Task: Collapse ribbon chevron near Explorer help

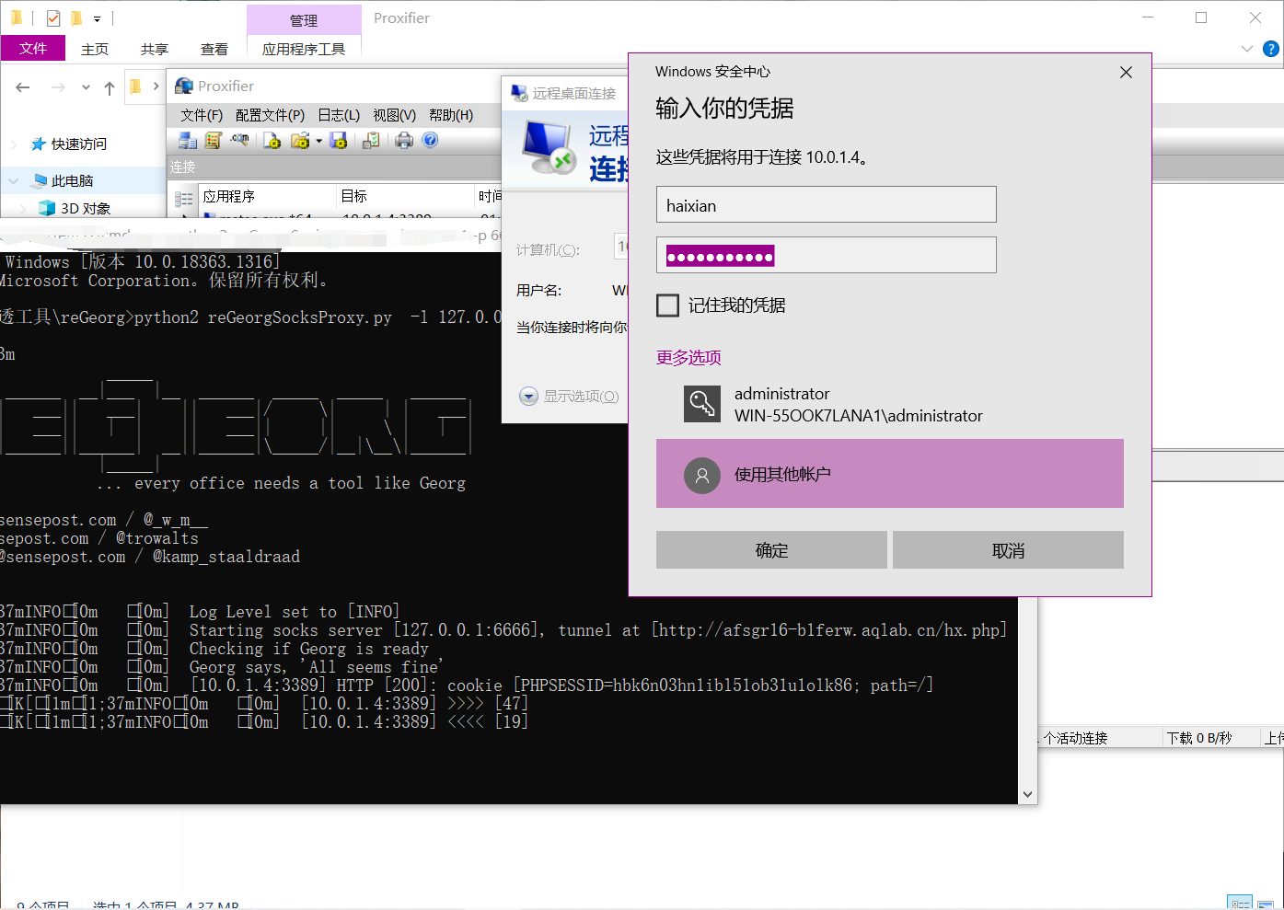Action: (x=1247, y=49)
